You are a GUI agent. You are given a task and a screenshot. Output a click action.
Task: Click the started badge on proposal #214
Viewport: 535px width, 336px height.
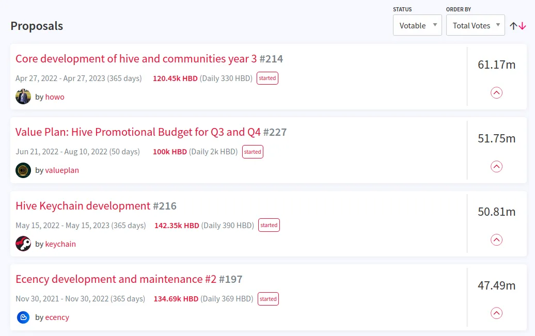point(267,78)
